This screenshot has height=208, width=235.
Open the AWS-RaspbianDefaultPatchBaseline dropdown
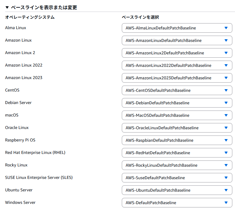(x=177, y=140)
